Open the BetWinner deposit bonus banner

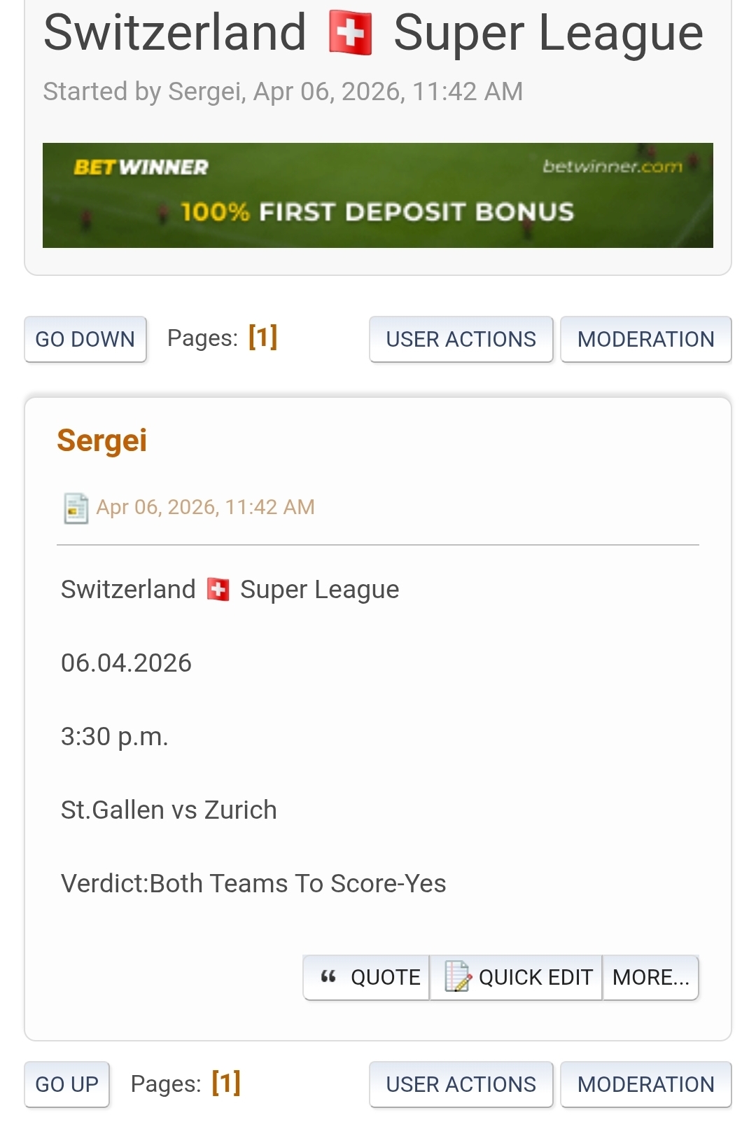(377, 195)
